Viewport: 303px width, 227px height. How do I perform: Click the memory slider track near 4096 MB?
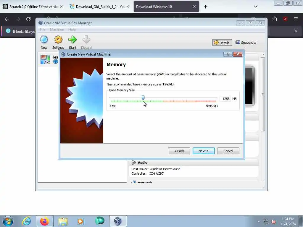click(x=215, y=98)
